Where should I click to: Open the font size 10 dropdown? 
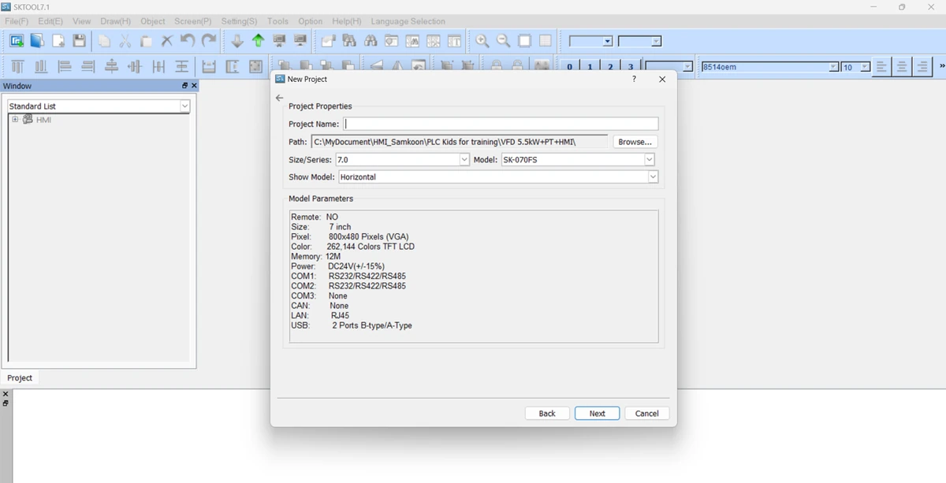click(x=865, y=67)
